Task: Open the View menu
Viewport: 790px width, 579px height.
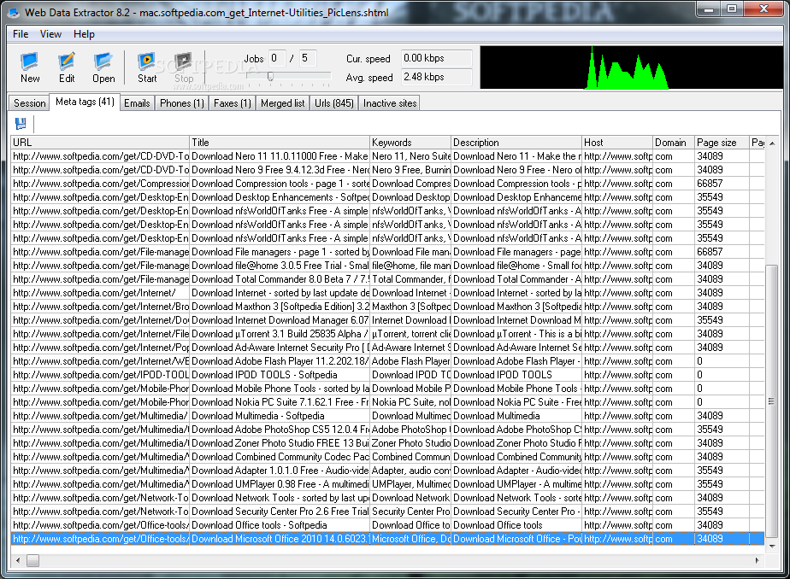Action: point(51,34)
